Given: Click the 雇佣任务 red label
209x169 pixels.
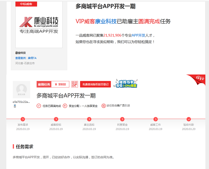Looking at the screenshot, I should click(x=44, y=84).
